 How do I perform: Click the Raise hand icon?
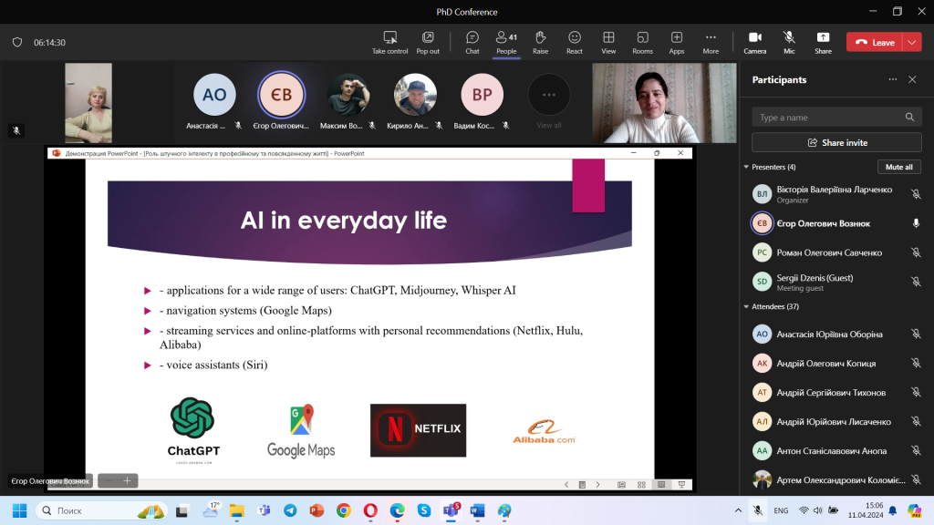540,41
